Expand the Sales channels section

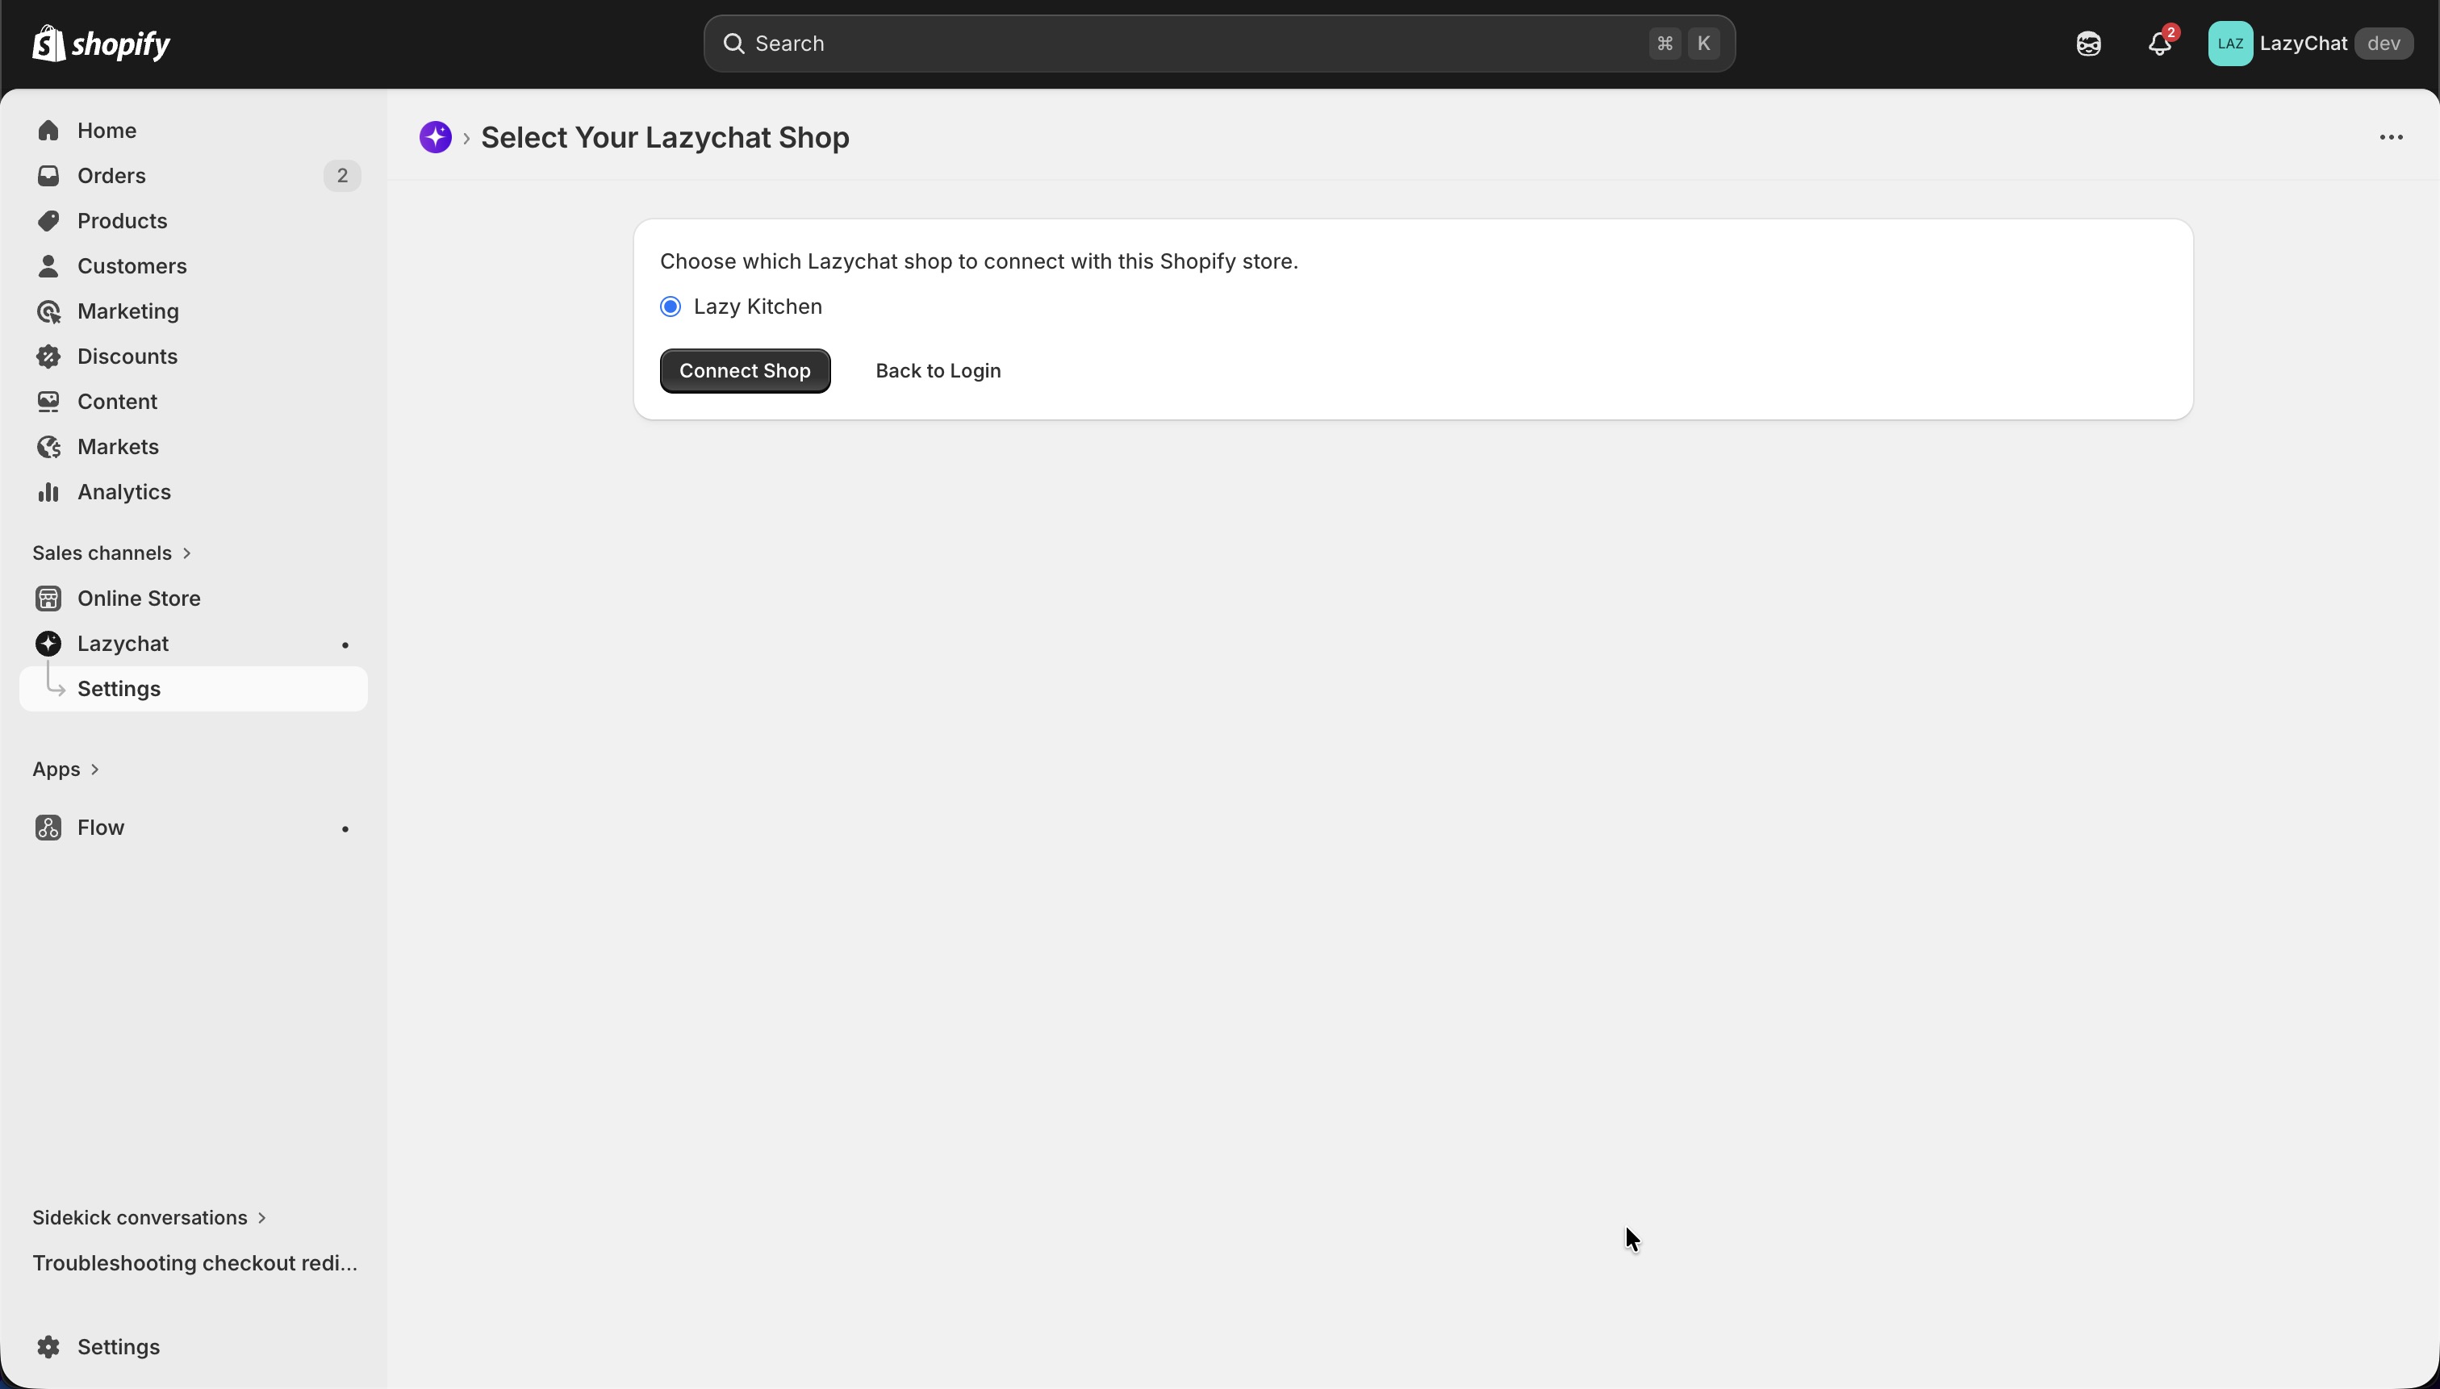111,553
